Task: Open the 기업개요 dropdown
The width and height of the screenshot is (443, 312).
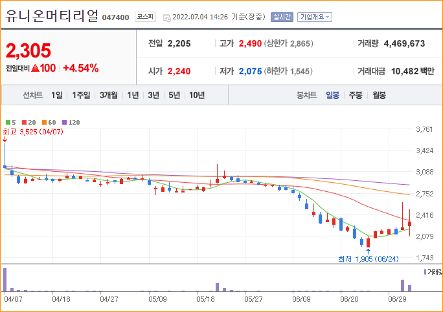Action: [x=315, y=17]
